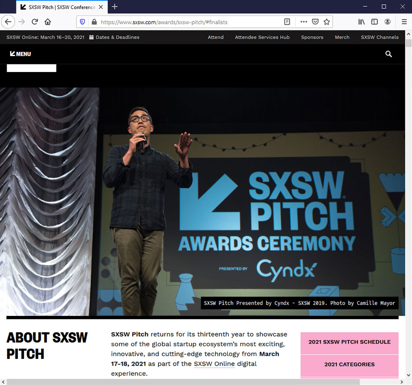
Task: Show the sidebar panel
Action: click(375, 22)
